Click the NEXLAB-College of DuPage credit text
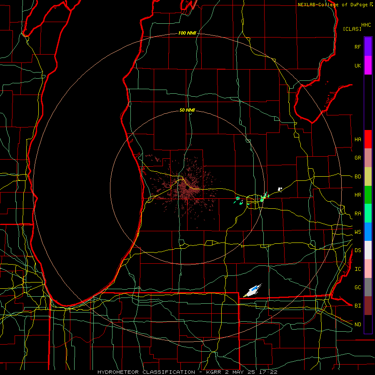 pos(332,5)
